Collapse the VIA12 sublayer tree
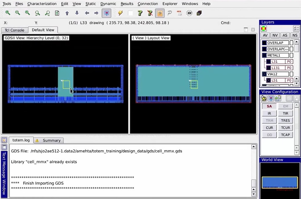This screenshot has height=199, width=301. tap(264, 79)
